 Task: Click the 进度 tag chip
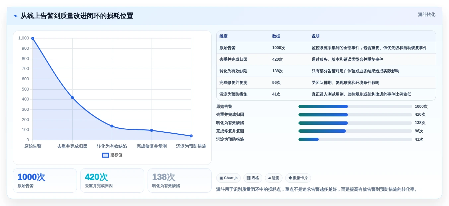[274, 178]
